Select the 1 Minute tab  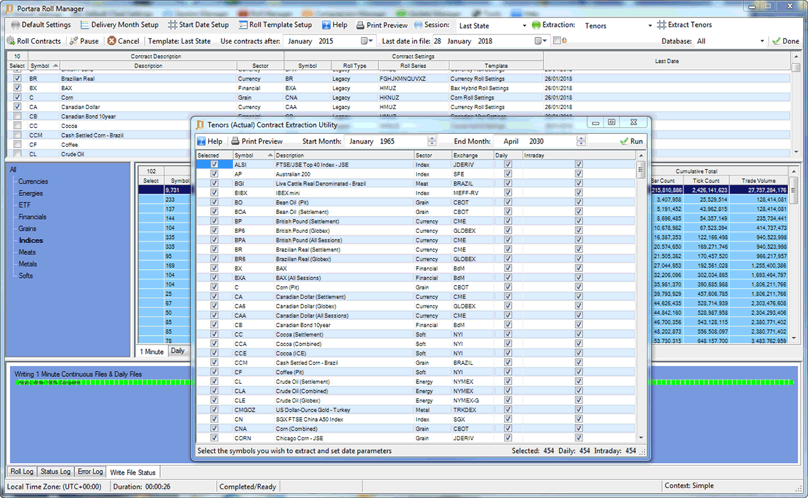[x=151, y=351]
